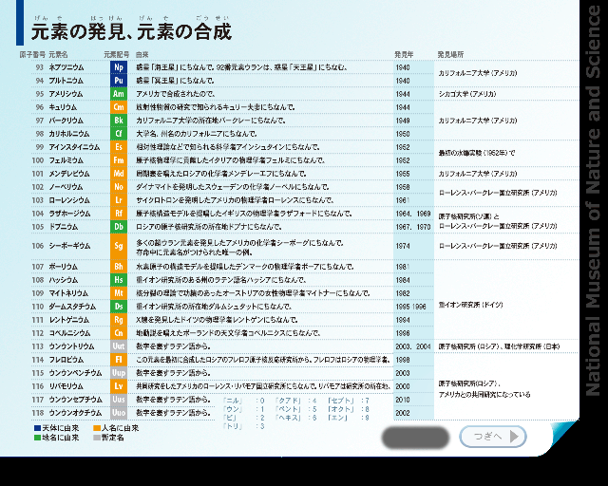This screenshot has width=608, height=486.
Task: Click the blue 天体に由来 legend swatch
Action: tap(38, 428)
